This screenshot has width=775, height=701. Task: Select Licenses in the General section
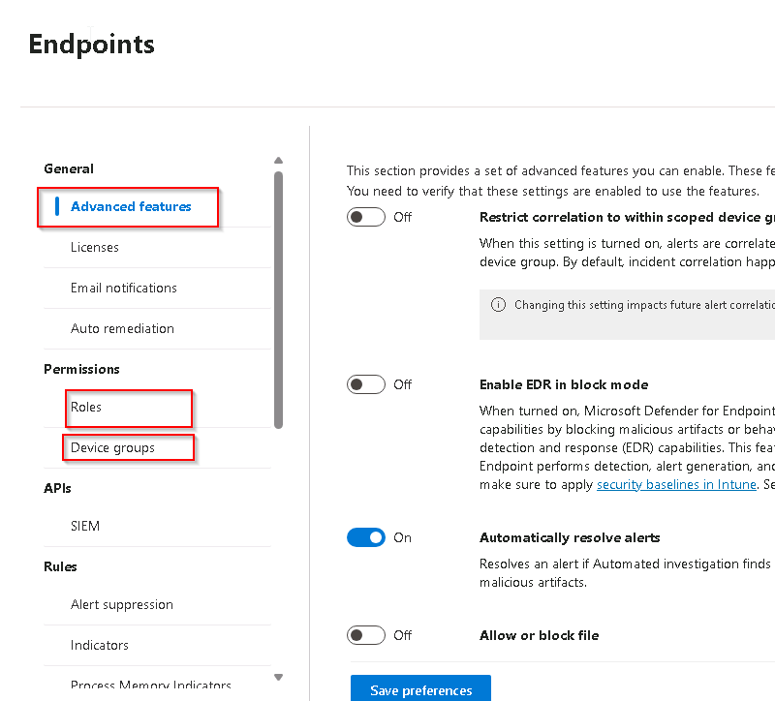95,247
